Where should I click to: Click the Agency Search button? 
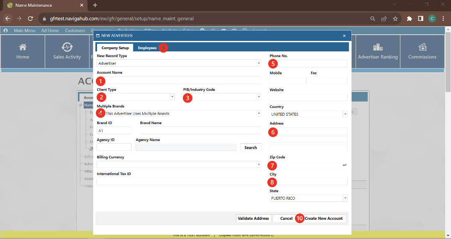pos(251,147)
